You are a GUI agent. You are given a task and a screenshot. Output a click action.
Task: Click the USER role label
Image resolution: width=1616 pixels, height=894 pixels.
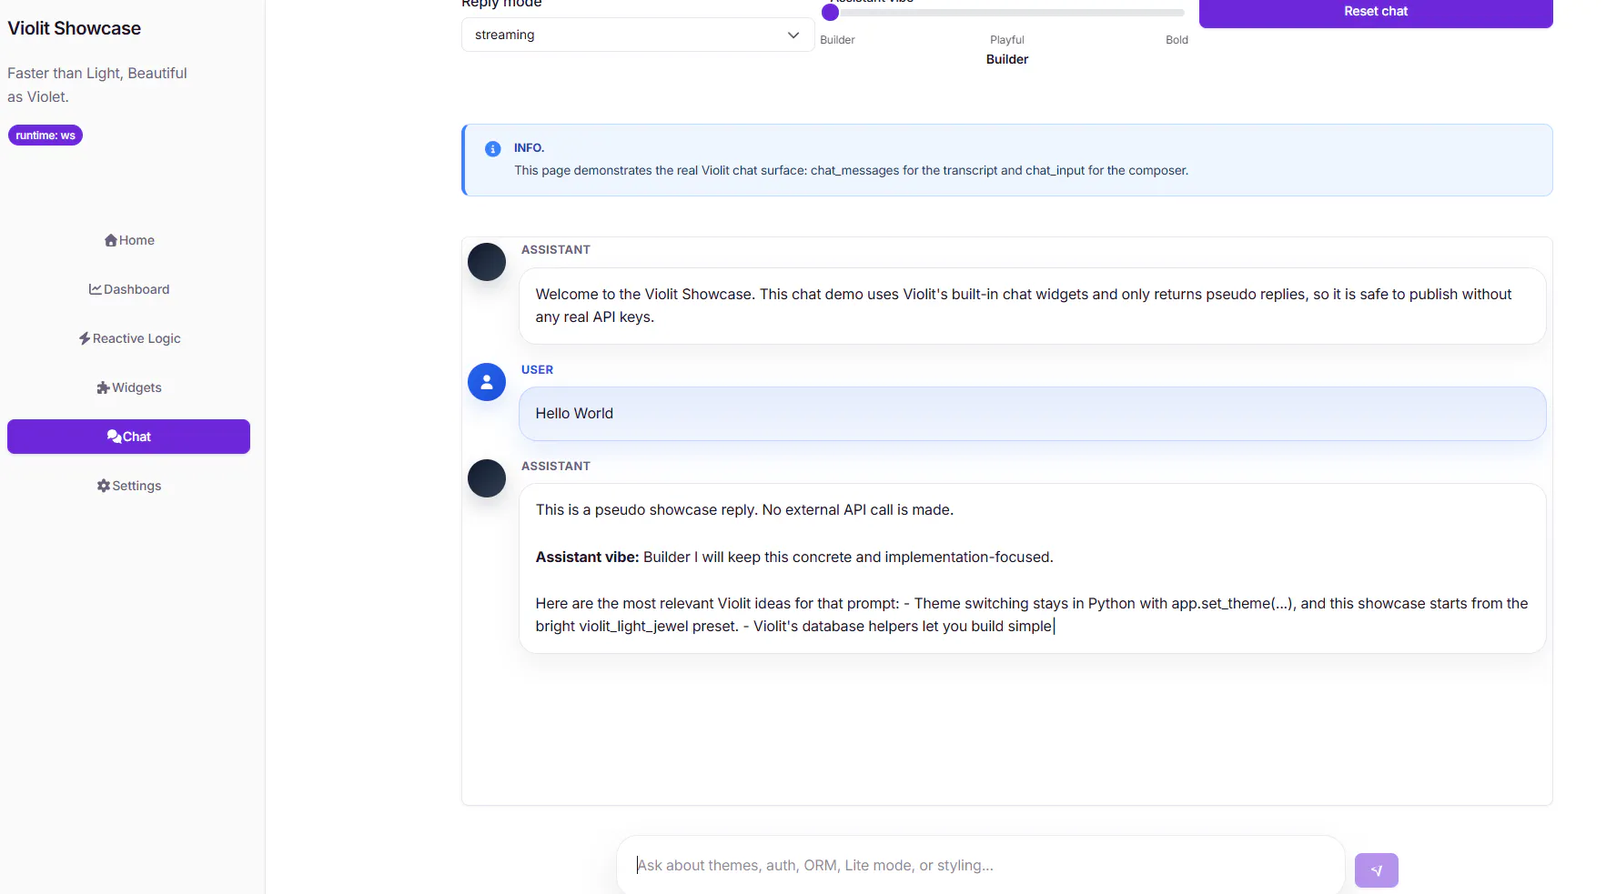coord(537,370)
